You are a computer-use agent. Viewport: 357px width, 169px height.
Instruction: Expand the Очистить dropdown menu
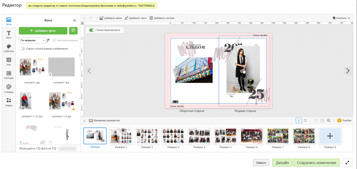(341, 18)
